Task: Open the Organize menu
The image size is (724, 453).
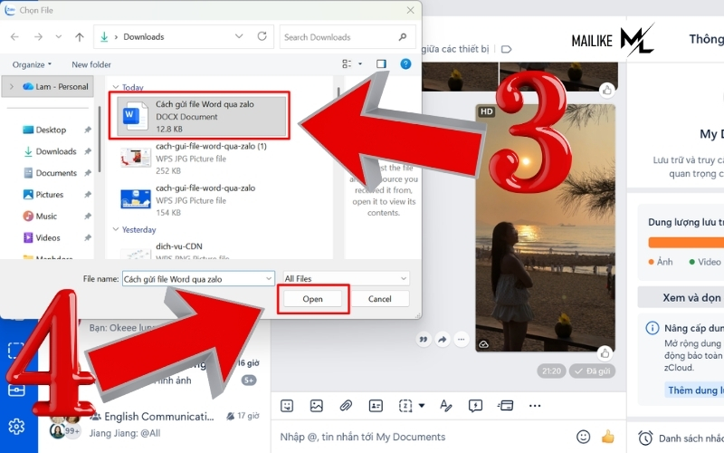Action: pyautogui.click(x=32, y=64)
